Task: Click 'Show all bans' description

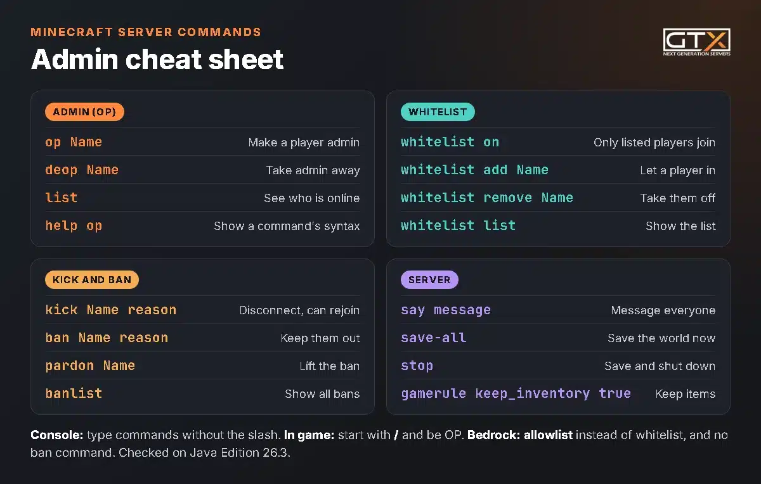Action: coord(322,394)
